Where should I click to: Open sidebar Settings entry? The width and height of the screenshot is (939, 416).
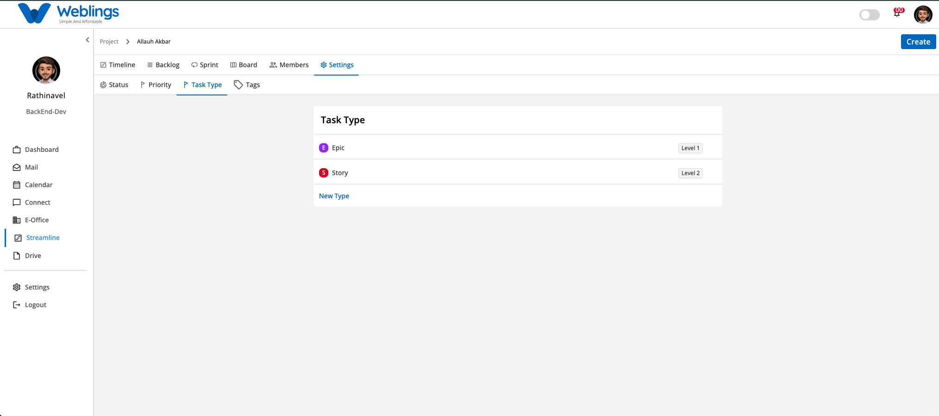coord(37,287)
